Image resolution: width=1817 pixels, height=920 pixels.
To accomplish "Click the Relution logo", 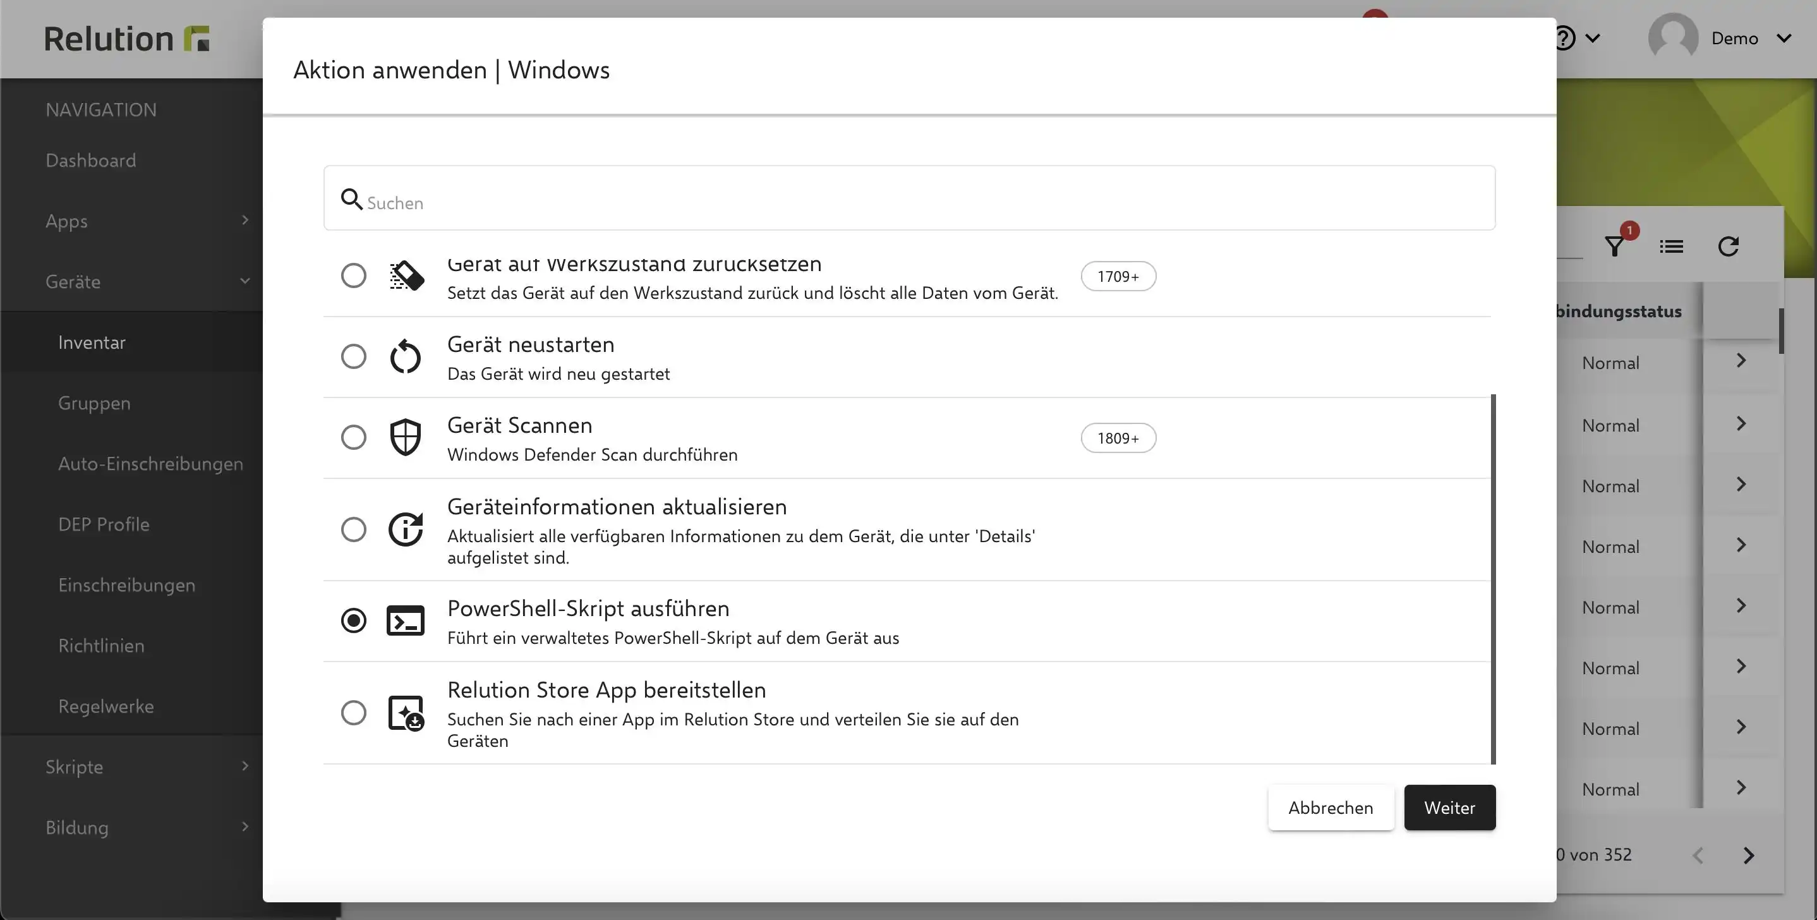I will pyautogui.click(x=127, y=39).
